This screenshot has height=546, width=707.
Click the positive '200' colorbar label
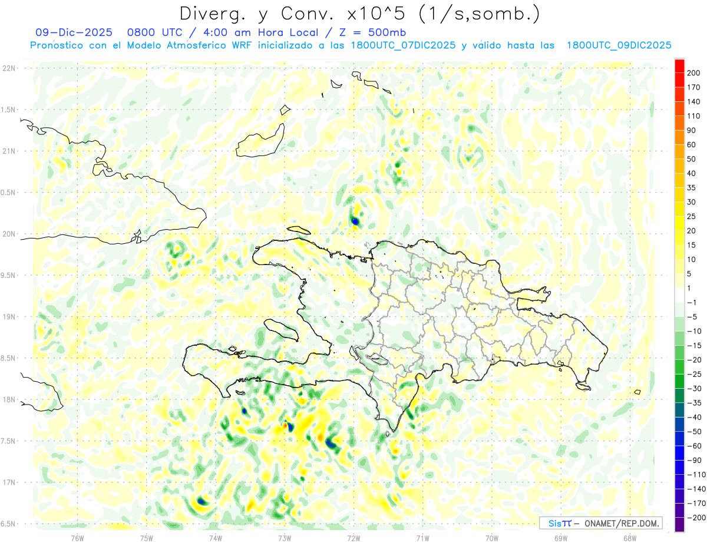pyautogui.click(x=693, y=73)
